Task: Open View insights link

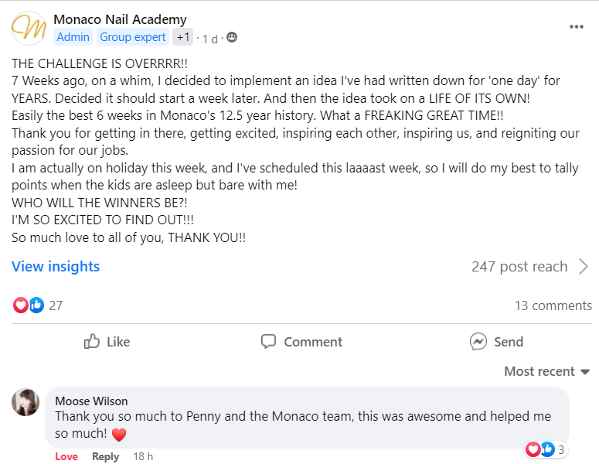Action: [56, 267]
